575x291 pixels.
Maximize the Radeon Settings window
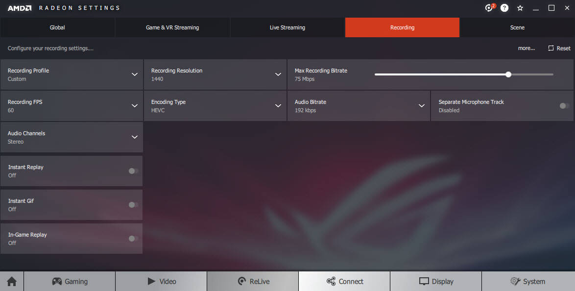pyautogui.click(x=551, y=8)
